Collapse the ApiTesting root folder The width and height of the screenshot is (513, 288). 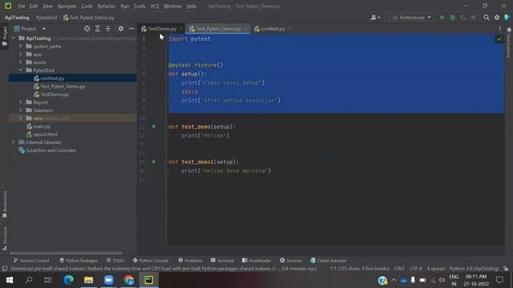coord(14,38)
